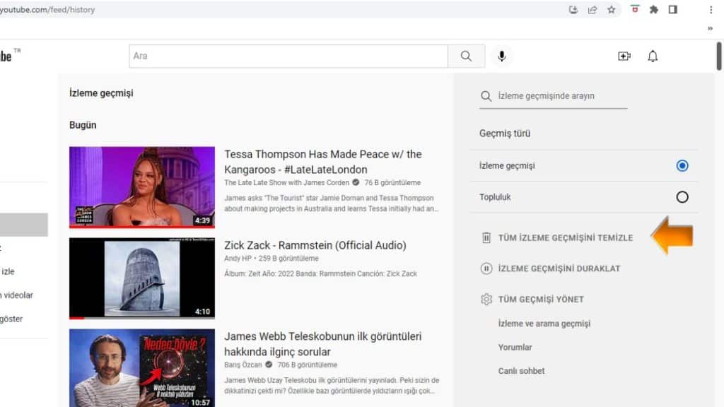This screenshot has height=407, width=724.
Task: Open Barış Özcan channel
Action: (x=243, y=365)
